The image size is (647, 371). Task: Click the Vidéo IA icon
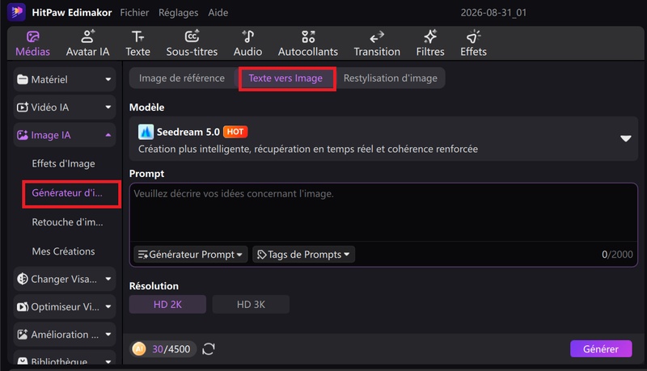point(23,108)
